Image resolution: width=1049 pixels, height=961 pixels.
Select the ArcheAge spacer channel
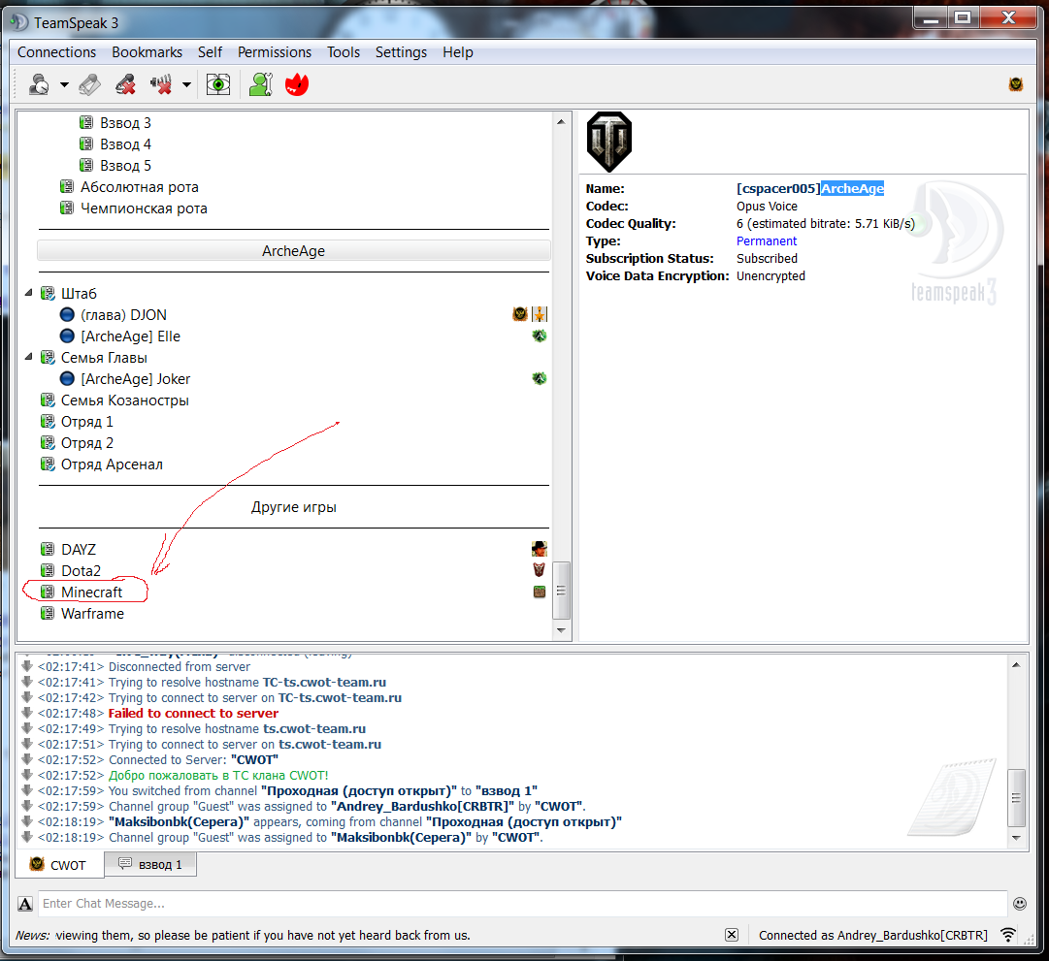294,251
